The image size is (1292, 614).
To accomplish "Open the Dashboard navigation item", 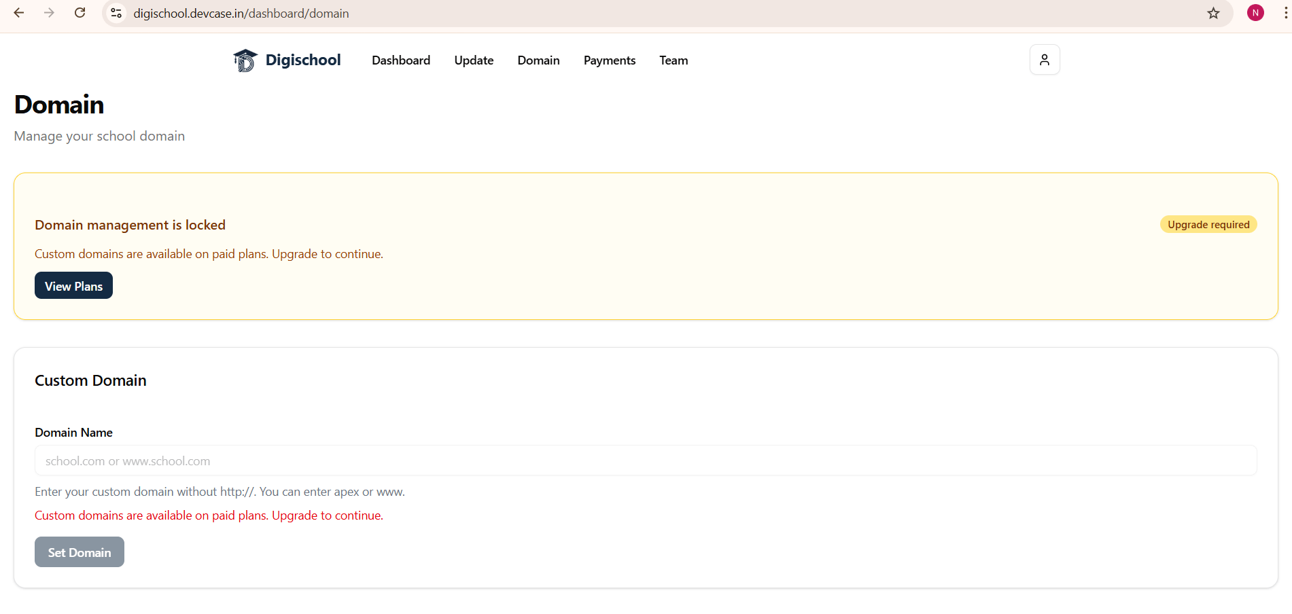I will [400, 60].
